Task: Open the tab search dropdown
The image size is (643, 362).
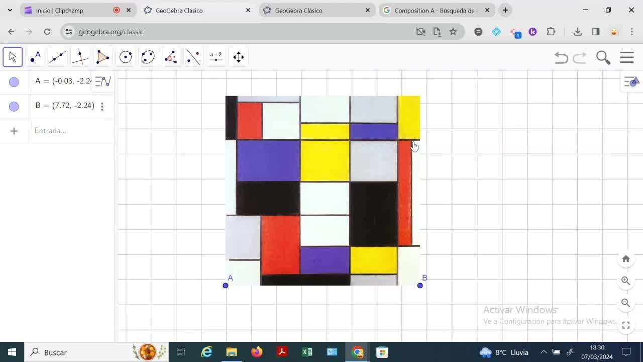Action: click(10, 10)
